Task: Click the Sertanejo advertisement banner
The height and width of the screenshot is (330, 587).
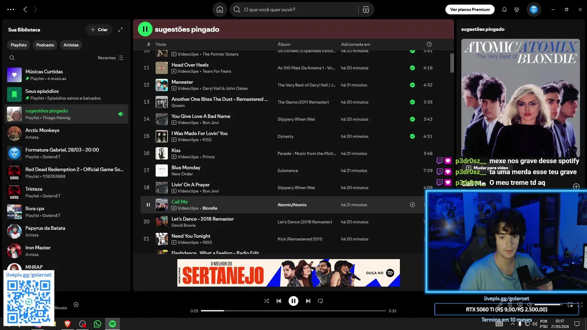Action: tap(288, 273)
